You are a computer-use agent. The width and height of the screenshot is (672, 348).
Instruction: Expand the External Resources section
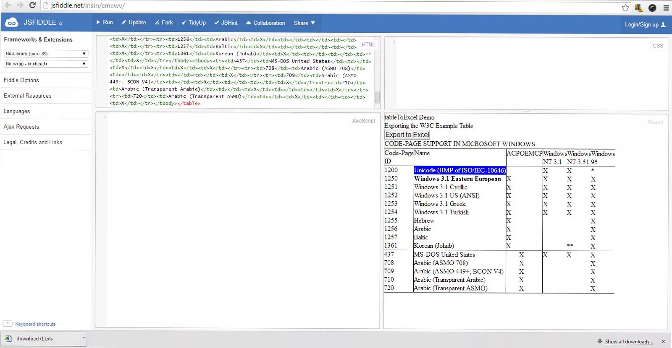pos(46,96)
